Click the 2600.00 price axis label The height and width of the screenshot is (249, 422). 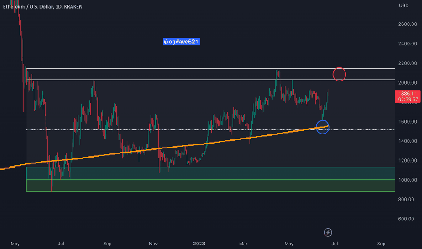(408, 24)
